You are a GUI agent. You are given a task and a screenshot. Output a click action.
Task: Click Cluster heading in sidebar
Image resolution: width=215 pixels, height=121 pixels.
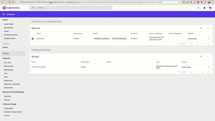point(5,20)
